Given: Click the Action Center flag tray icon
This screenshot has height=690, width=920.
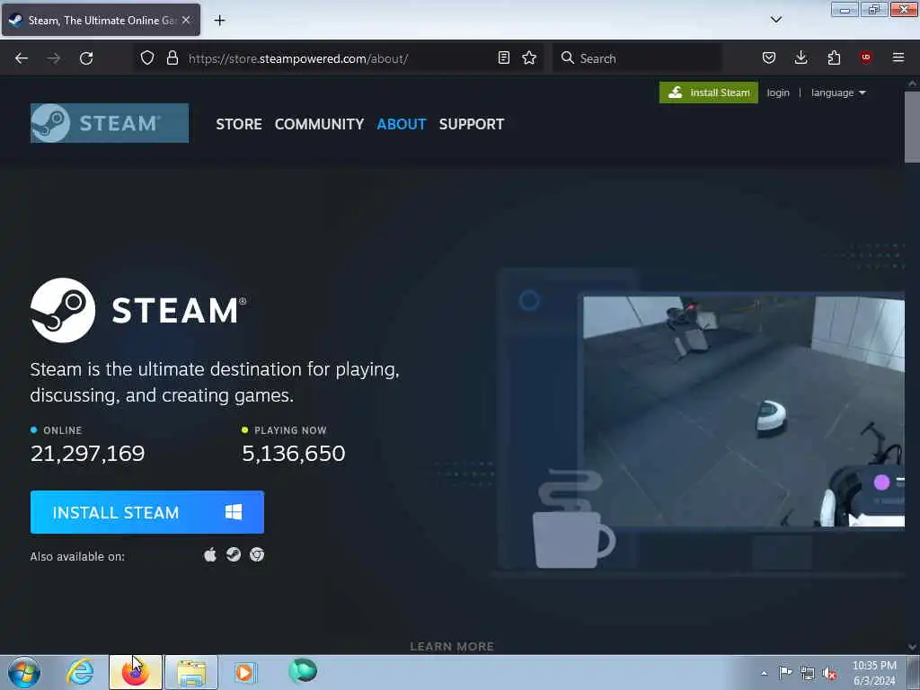Looking at the screenshot, I should click(785, 672).
